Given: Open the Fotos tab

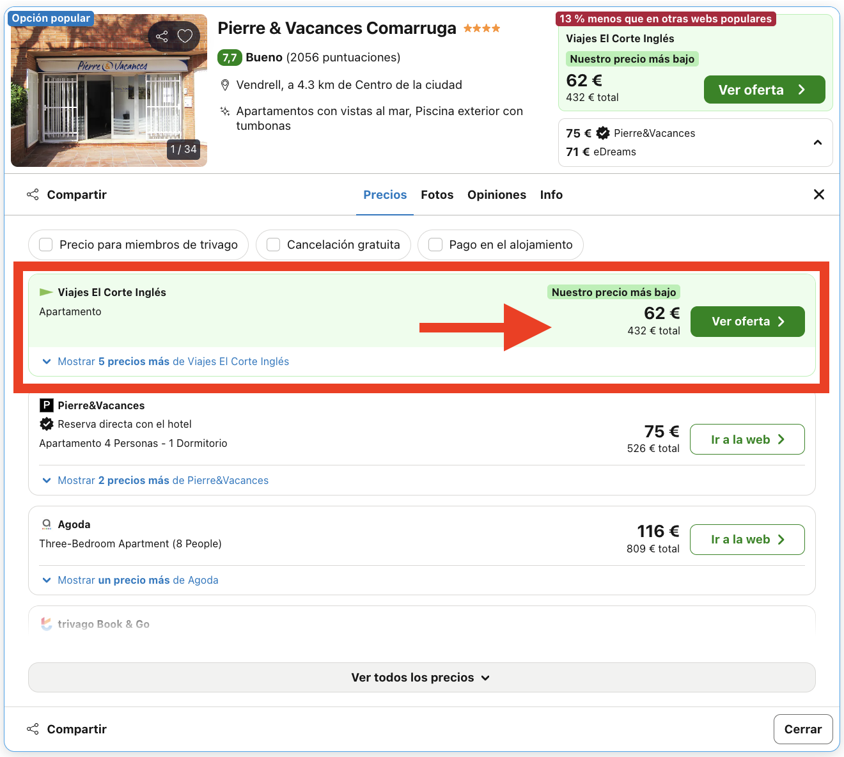Looking at the screenshot, I should [x=437, y=195].
